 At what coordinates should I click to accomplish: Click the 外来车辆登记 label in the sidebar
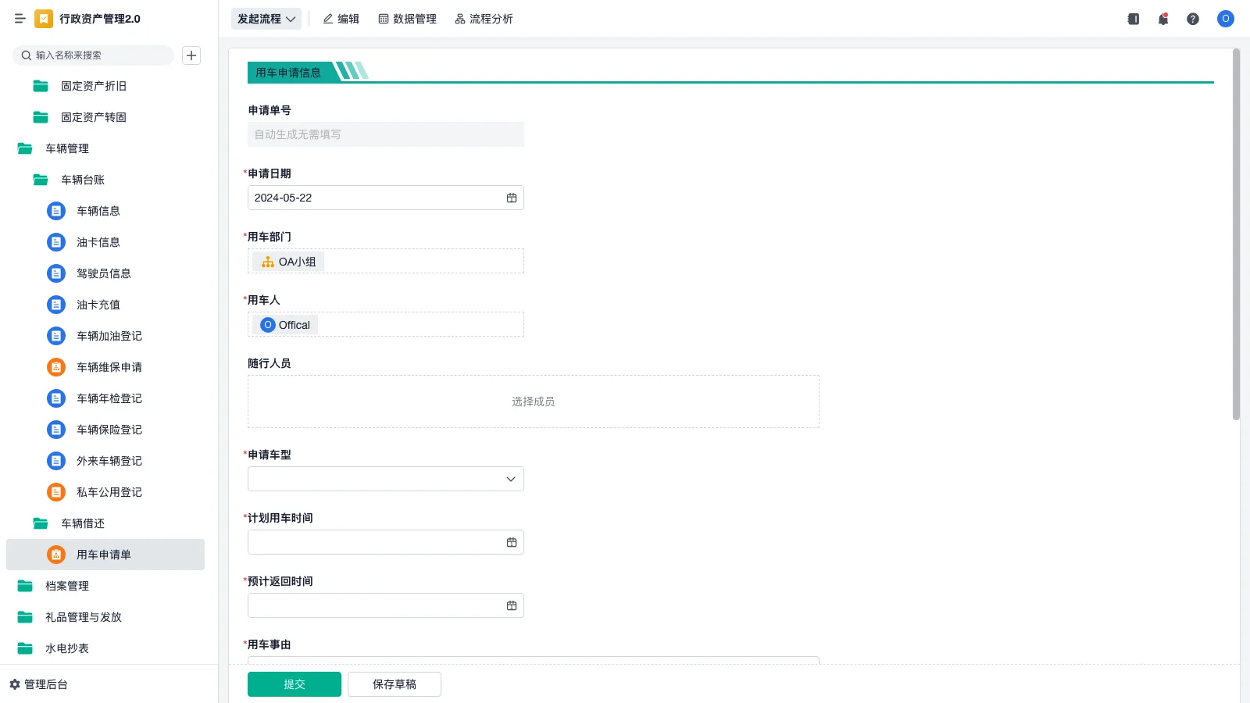pos(109,461)
